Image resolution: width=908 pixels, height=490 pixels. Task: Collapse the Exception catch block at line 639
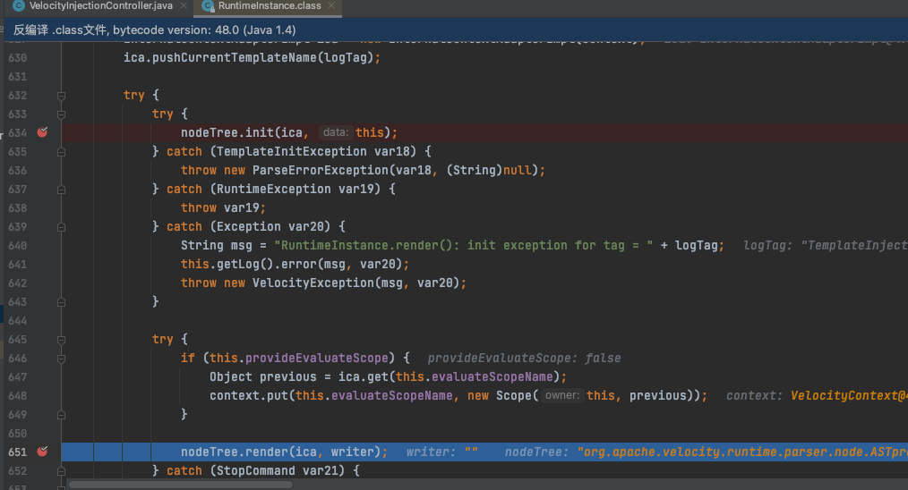62,227
